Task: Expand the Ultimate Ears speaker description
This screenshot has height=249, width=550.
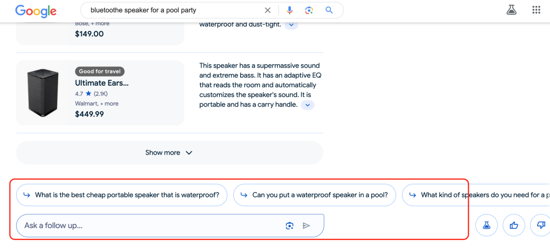Action: click(308, 105)
